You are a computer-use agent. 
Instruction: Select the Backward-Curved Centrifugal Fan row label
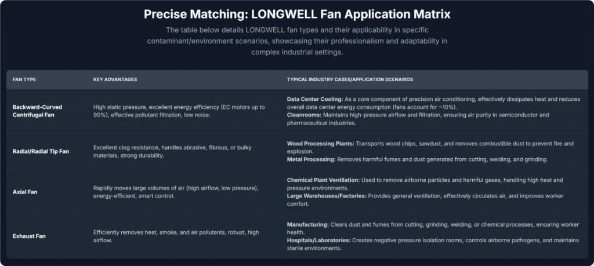(x=37, y=111)
